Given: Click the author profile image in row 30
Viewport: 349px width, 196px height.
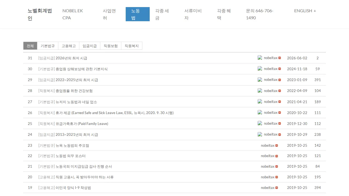Looking at the screenshot, I should (260, 69).
